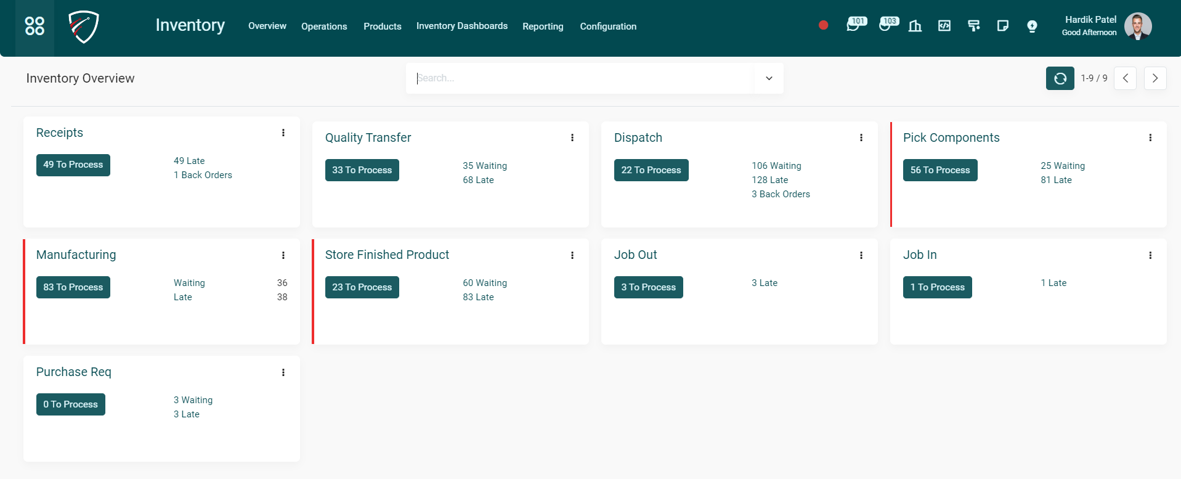Image resolution: width=1181 pixels, height=479 pixels.
Task: Click the lightbulb icon in the top bar
Action: [1032, 26]
